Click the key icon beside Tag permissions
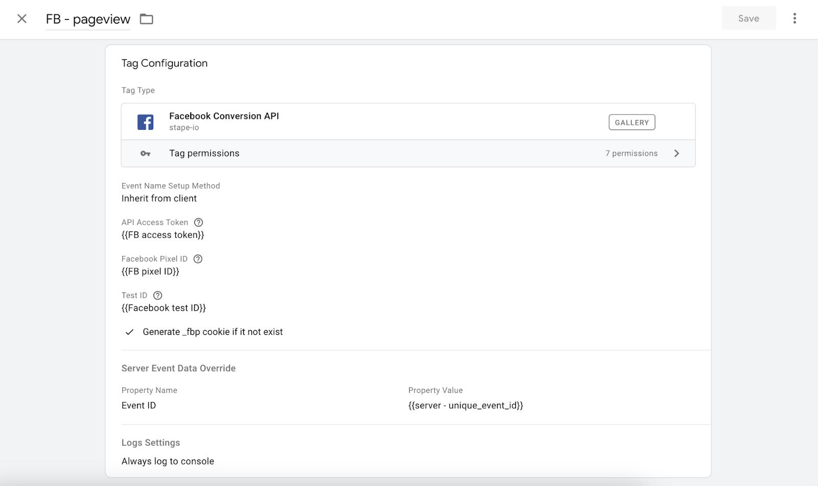This screenshot has height=486, width=818. (145, 153)
